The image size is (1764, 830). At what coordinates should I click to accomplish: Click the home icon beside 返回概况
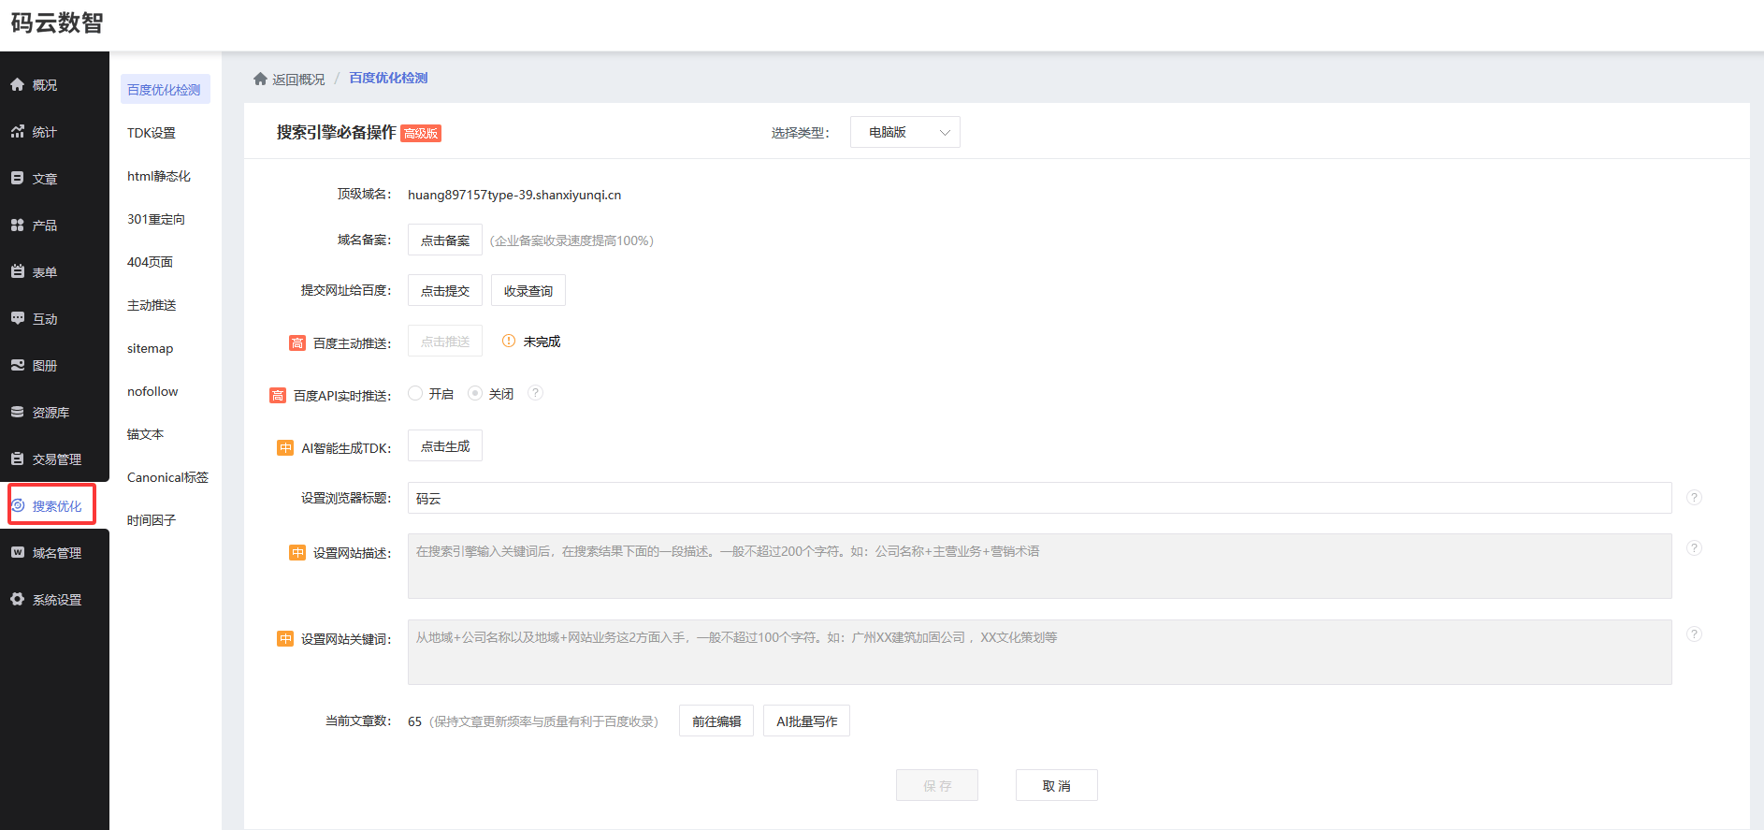click(x=260, y=79)
